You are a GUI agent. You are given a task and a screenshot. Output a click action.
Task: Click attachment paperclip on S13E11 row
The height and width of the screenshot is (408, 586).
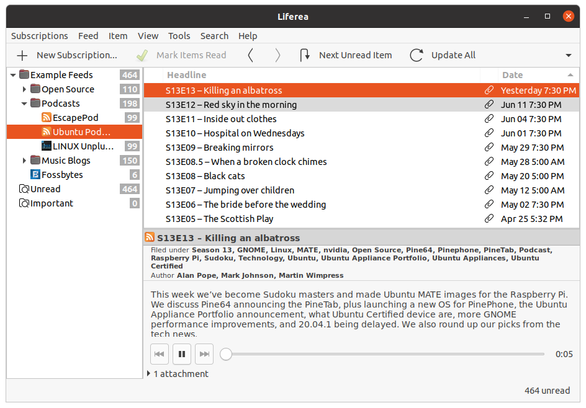click(489, 118)
